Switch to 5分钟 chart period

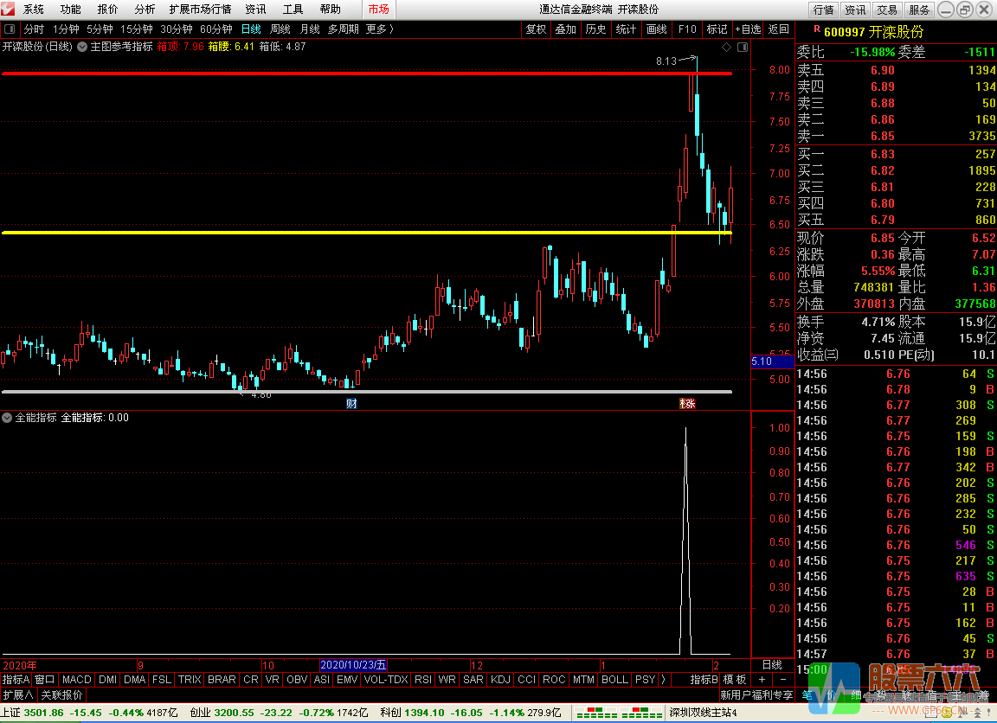tap(100, 29)
